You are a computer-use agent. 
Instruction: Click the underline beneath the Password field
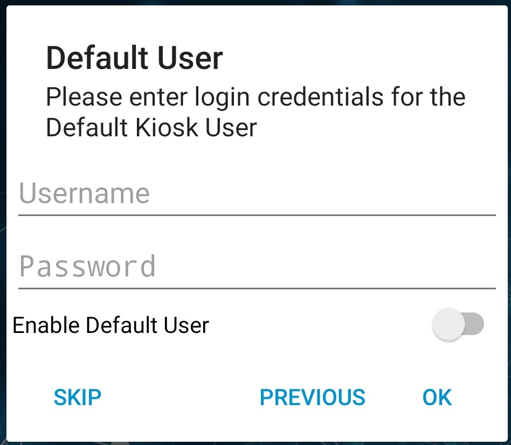(x=257, y=288)
